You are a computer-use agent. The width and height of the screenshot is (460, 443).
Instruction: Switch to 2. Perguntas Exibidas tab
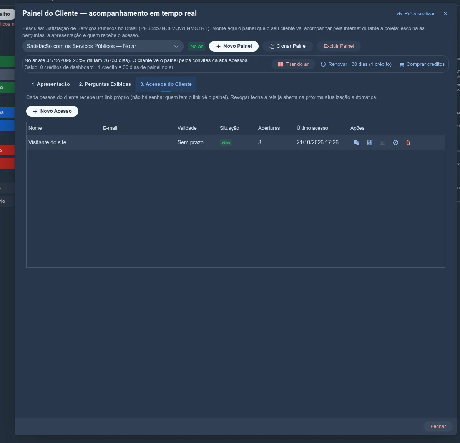pyautogui.click(x=105, y=84)
